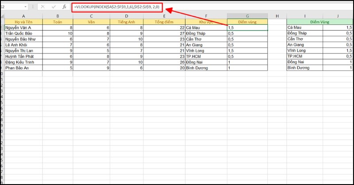Select the 'Phan Bảo An' name cell
The image size is (354, 185).
(x=23, y=68)
